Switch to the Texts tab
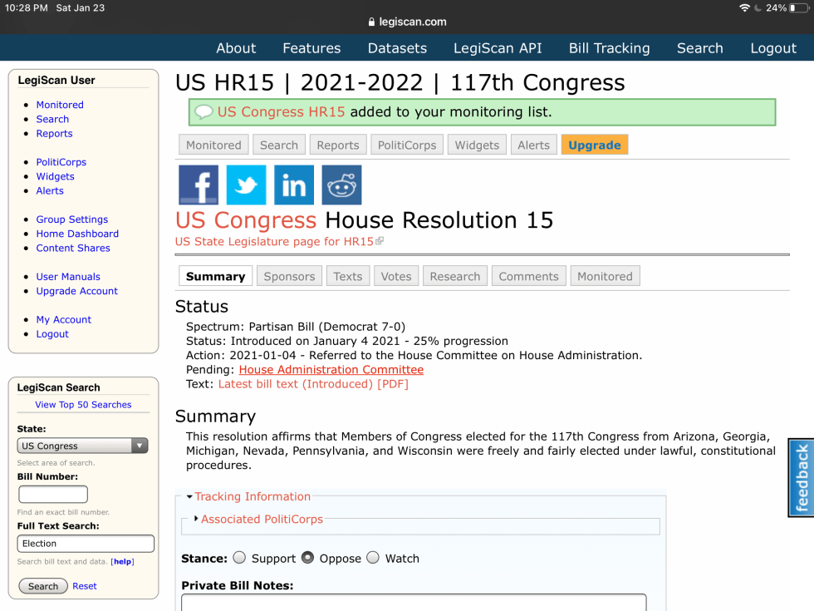Image resolution: width=814 pixels, height=611 pixels. (348, 276)
